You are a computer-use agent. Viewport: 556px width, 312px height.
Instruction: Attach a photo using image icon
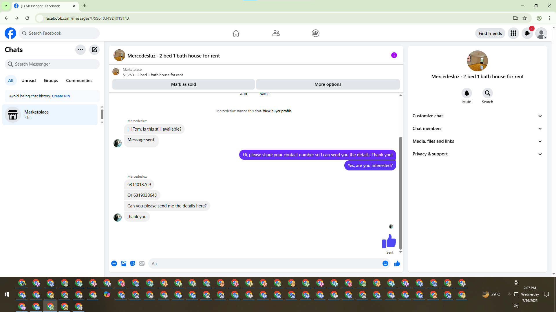point(123,263)
